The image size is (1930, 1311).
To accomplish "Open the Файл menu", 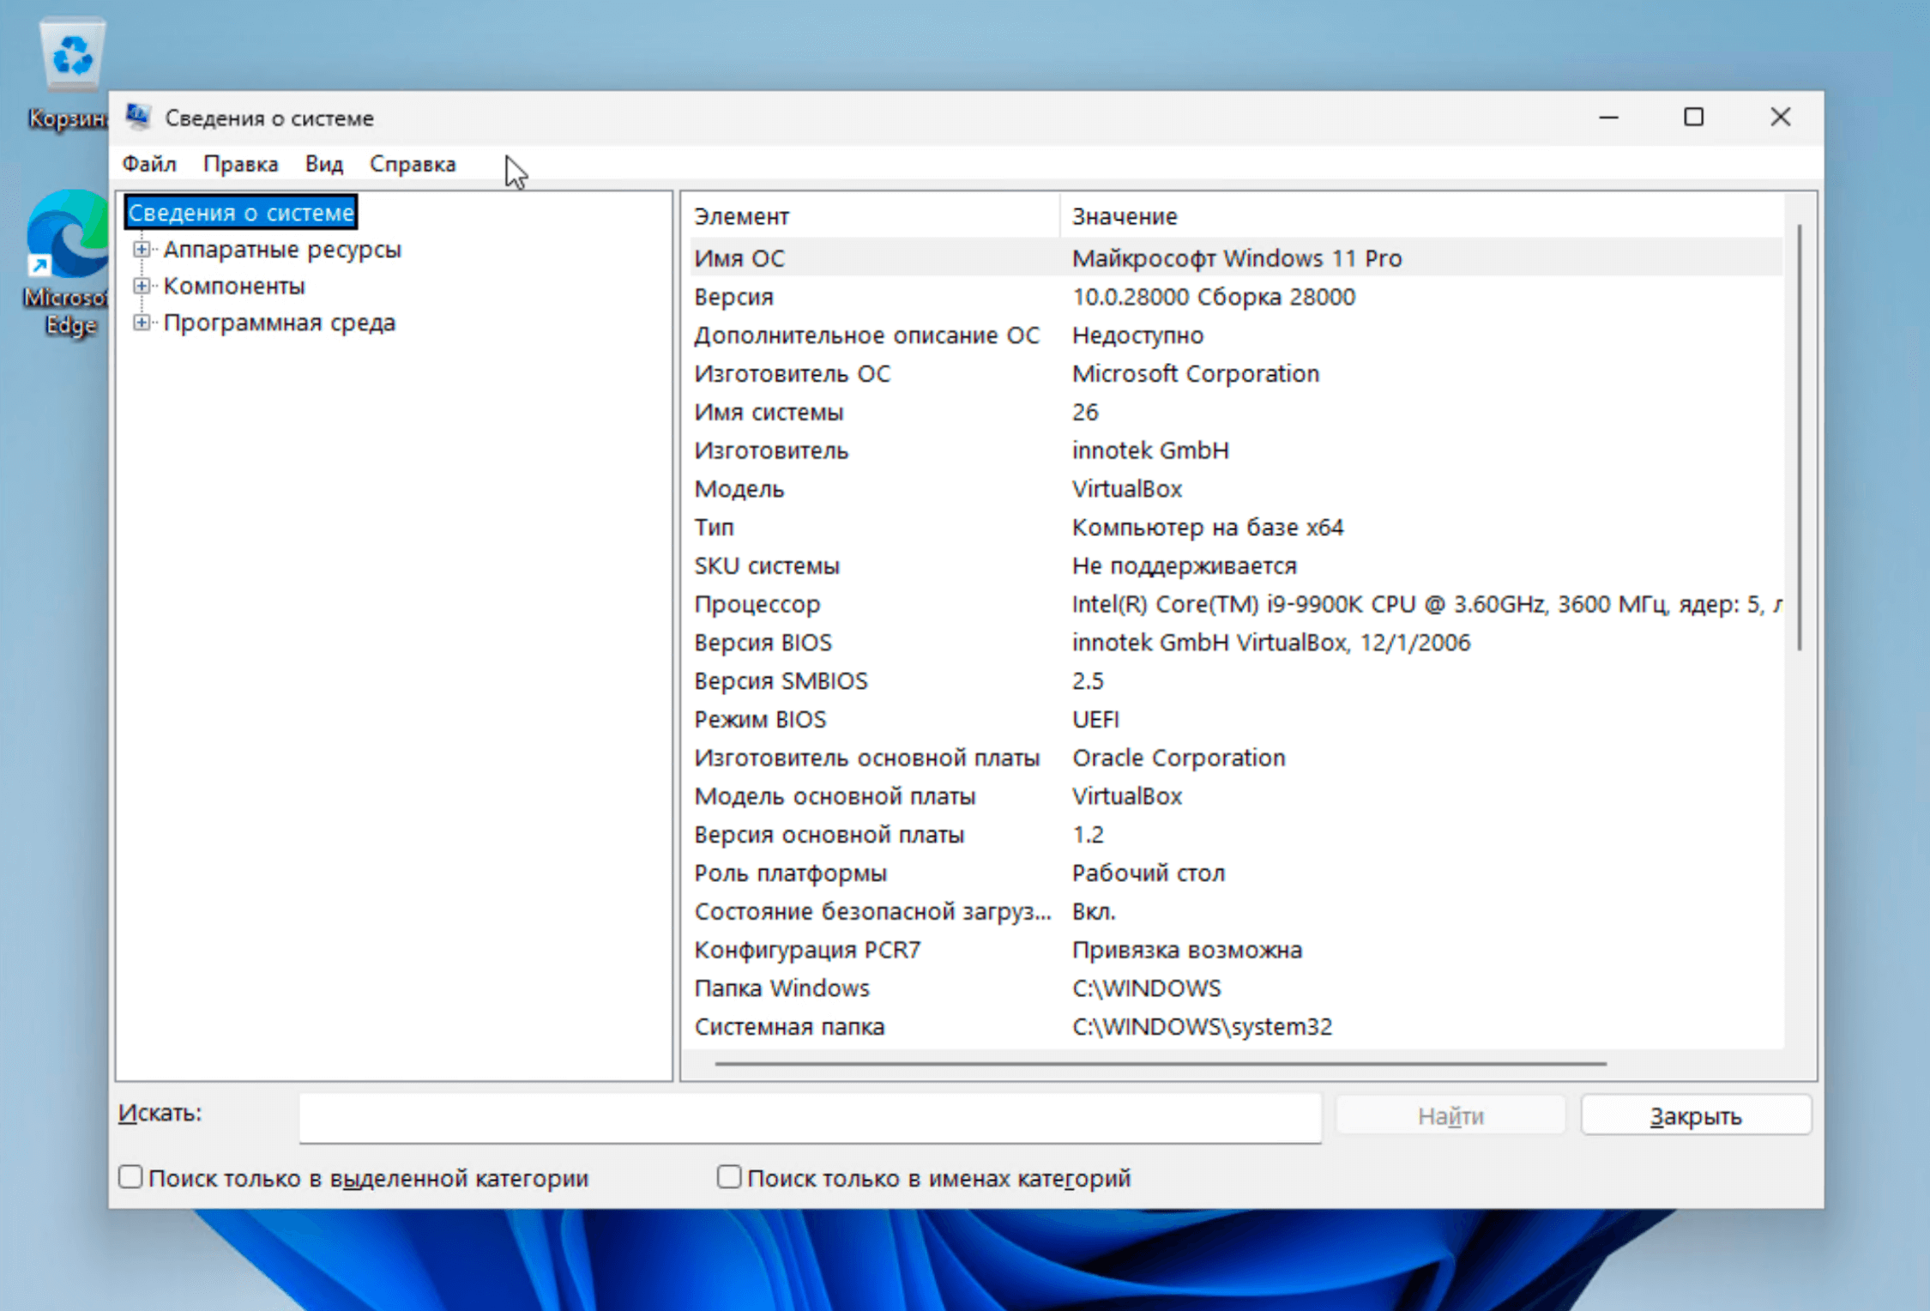I will (148, 164).
